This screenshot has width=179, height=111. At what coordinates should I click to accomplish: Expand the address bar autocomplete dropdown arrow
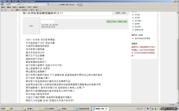[48, 4]
